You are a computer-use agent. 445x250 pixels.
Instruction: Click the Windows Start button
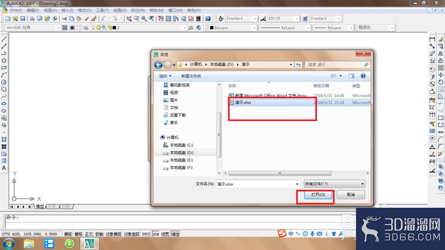8,243
